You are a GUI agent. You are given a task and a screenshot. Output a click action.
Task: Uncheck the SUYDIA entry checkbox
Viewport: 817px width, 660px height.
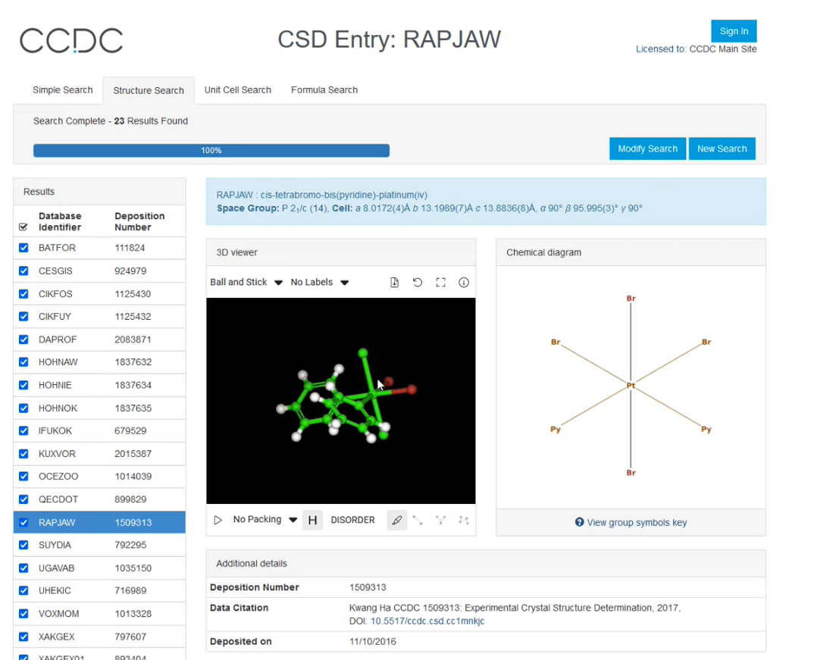23,546
